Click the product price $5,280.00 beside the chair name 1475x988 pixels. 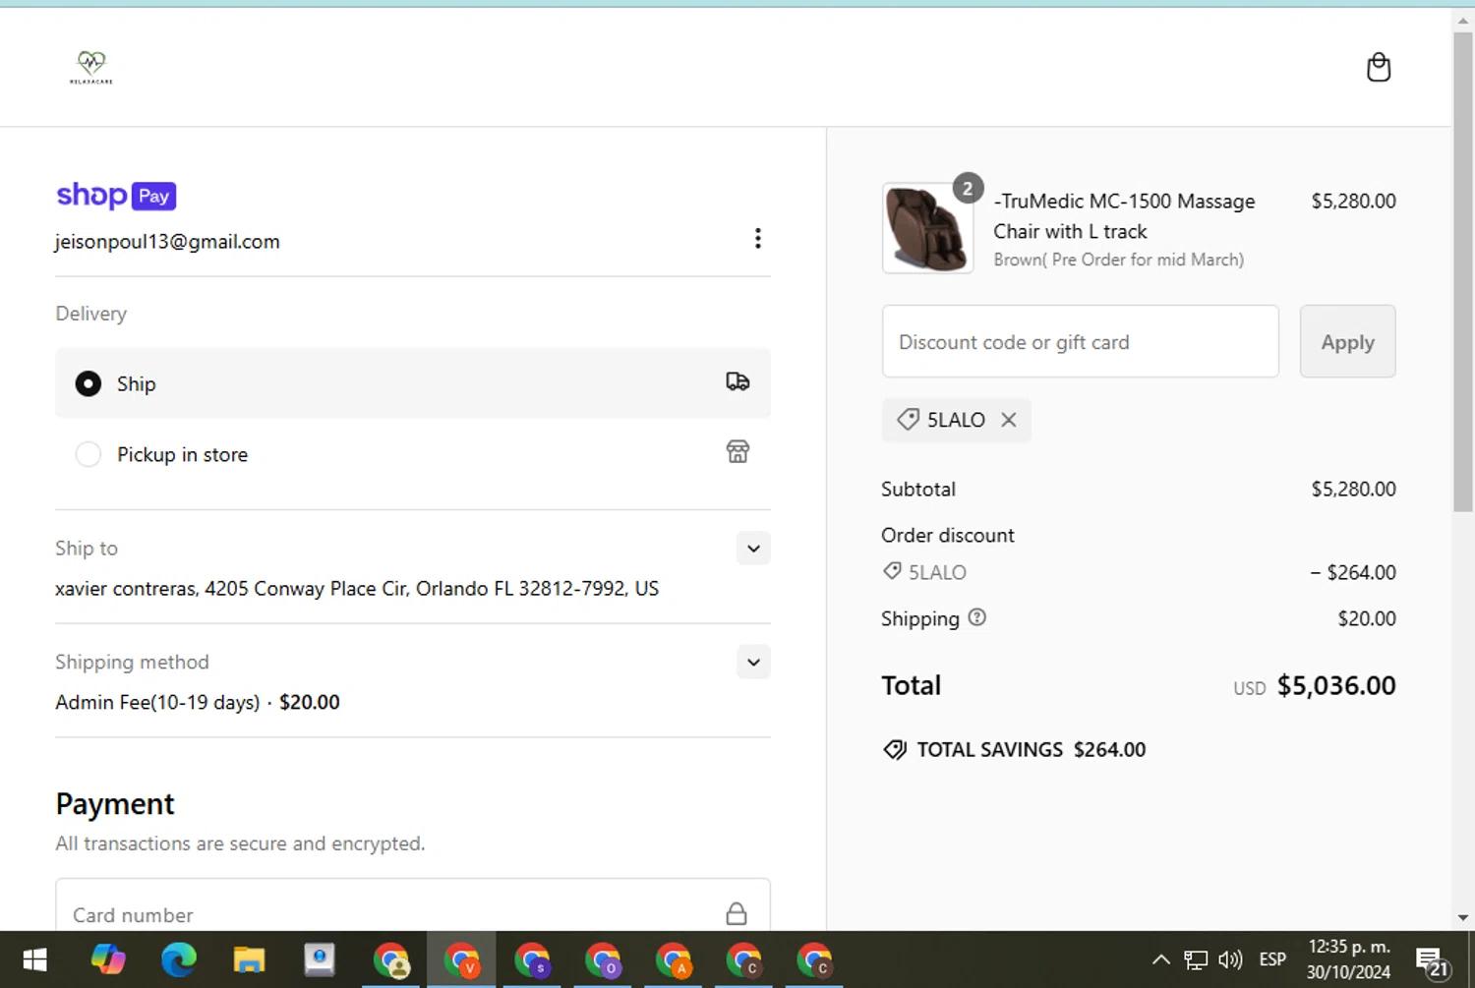pyautogui.click(x=1353, y=201)
